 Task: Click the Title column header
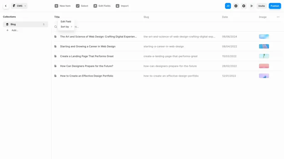coord(57,17)
